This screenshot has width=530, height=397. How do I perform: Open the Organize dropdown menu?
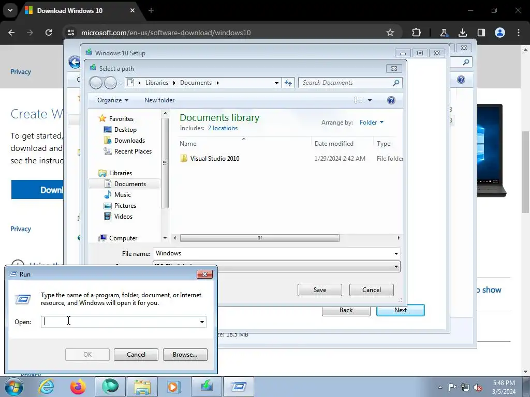coord(112,100)
